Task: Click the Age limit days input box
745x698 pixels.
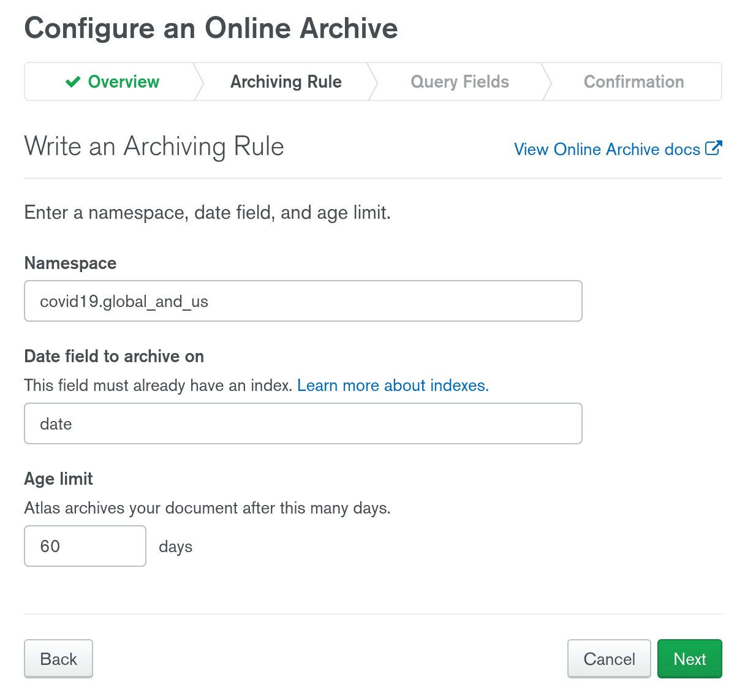Action: pos(85,546)
